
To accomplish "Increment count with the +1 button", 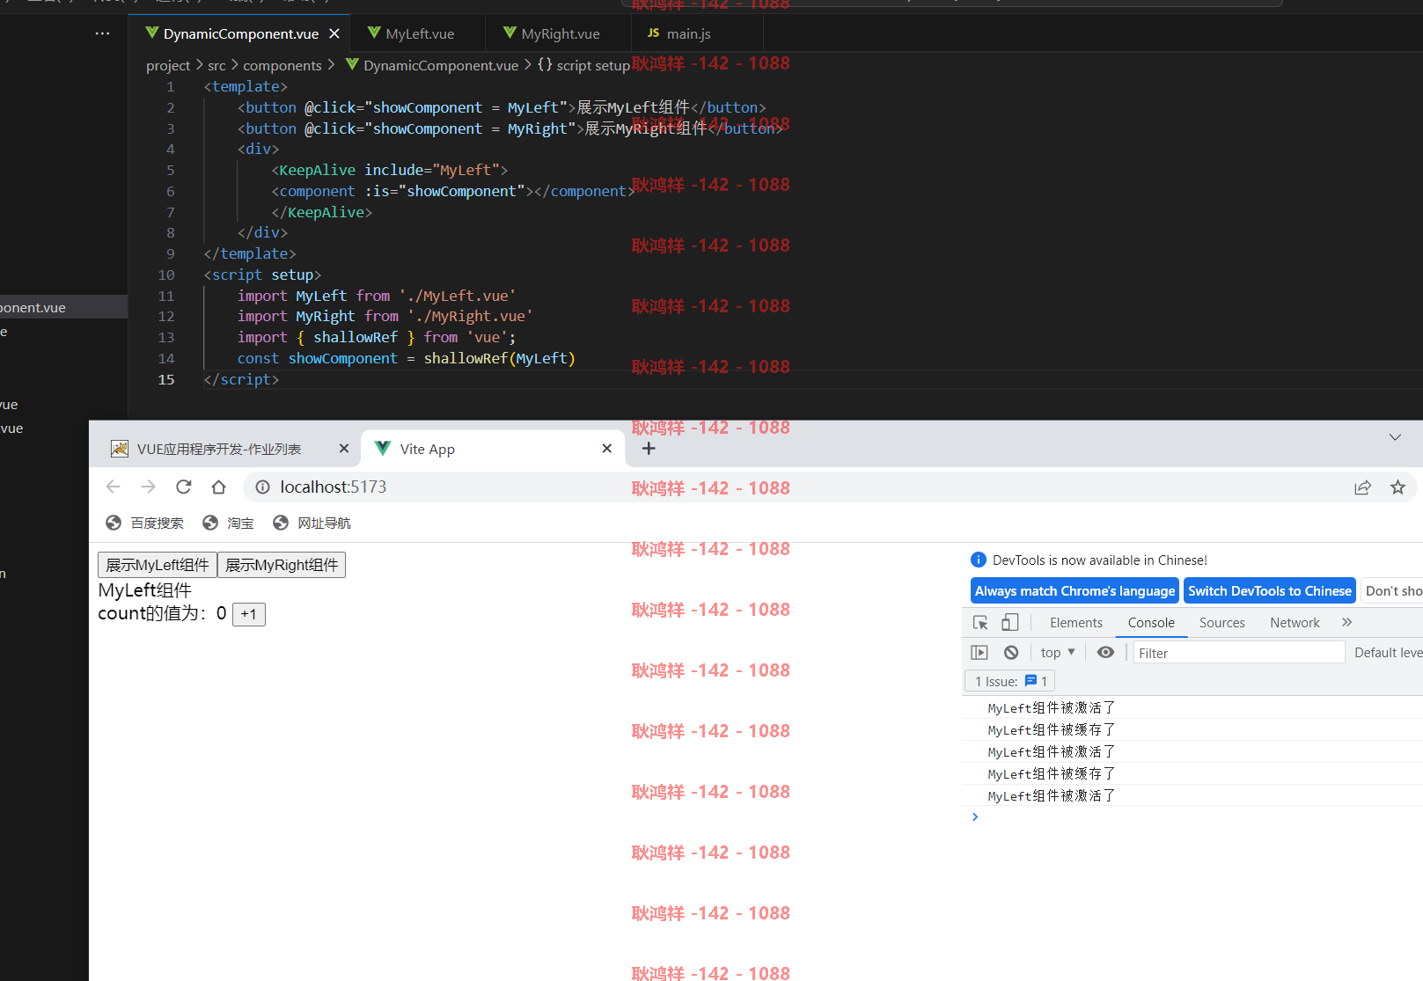I will [x=249, y=614].
